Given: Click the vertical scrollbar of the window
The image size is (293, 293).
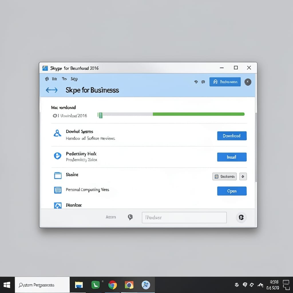Looking at the screenshot, I should 256,147.
